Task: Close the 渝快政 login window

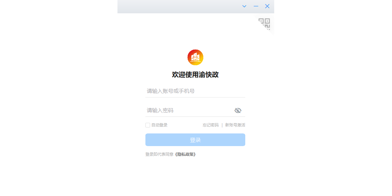Action: pos(267,6)
